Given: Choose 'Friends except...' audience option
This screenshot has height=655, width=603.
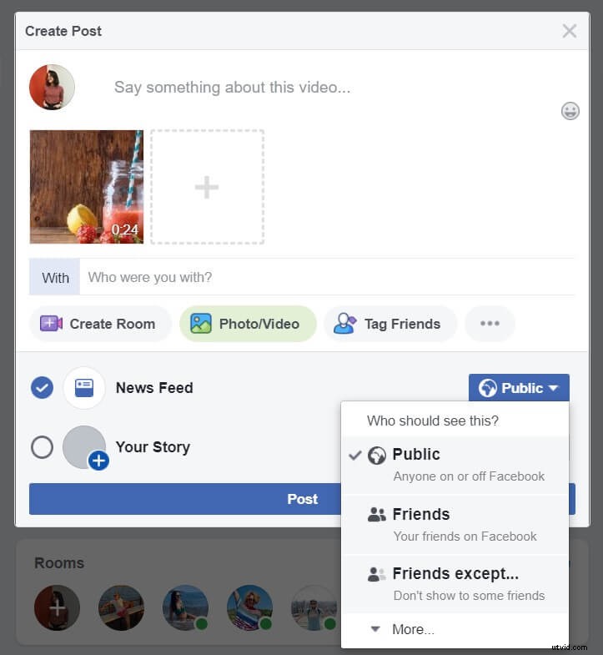Looking at the screenshot, I should [455, 584].
